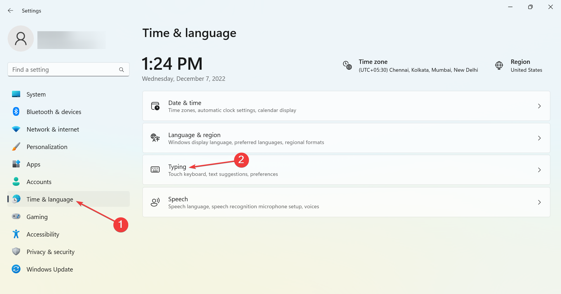561x294 pixels.
Task: Click the Typing keyboard icon
Action: 155,169
